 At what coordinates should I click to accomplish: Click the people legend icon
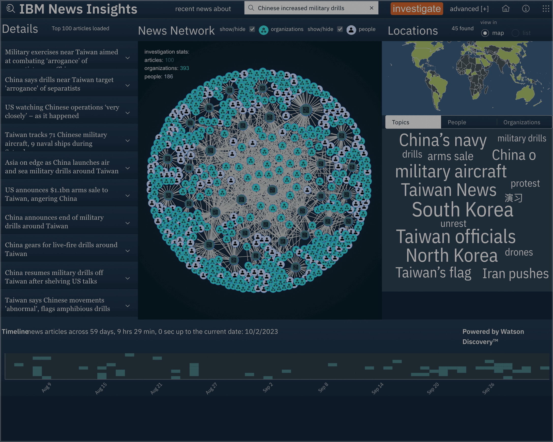[351, 30]
